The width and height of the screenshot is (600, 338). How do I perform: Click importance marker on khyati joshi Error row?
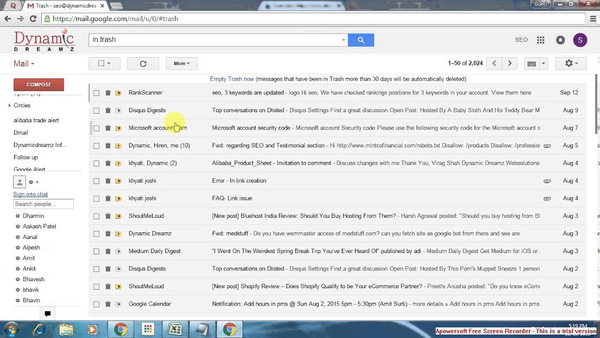(x=118, y=181)
